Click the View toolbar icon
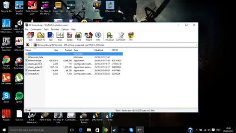Image resolution: width=236 pixels, height=133 pixels. [x=60, y=36]
